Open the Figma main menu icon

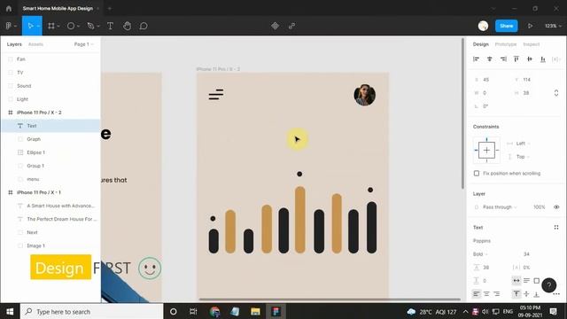(9, 26)
